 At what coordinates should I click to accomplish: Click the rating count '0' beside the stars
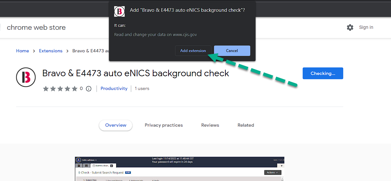[x=81, y=88]
